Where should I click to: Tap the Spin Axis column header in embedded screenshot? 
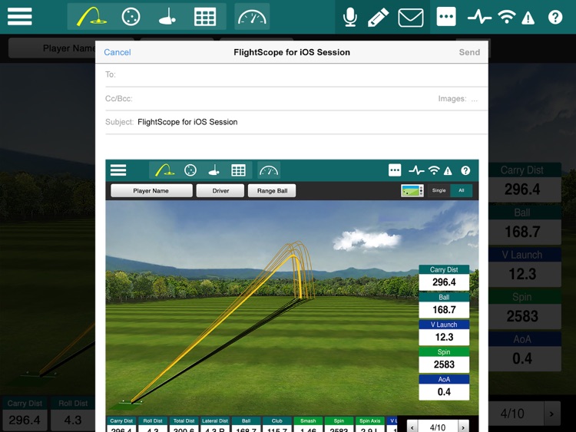tap(369, 421)
